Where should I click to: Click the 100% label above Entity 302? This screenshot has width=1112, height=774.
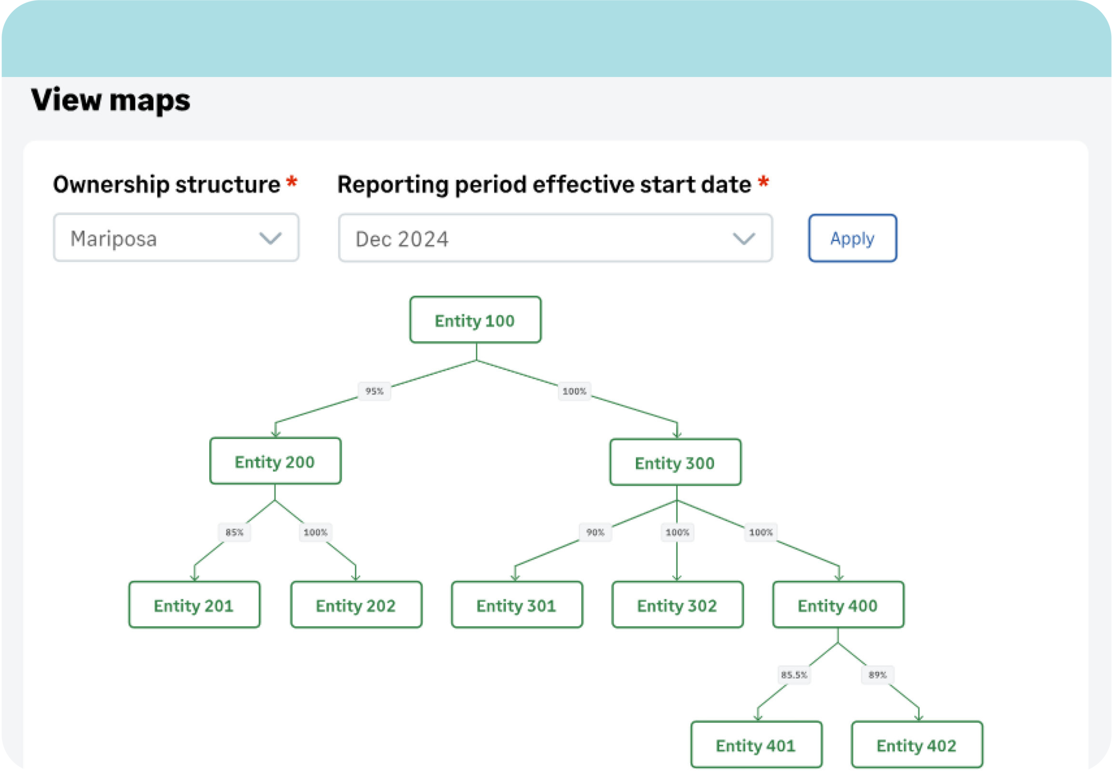(x=677, y=532)
